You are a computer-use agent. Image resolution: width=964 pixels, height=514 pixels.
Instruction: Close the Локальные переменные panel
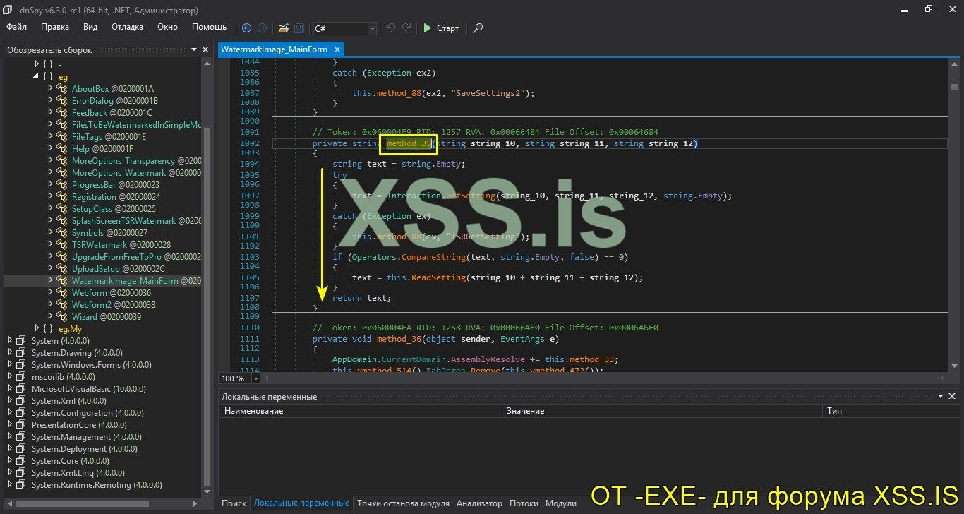click(x=953, y=397)
